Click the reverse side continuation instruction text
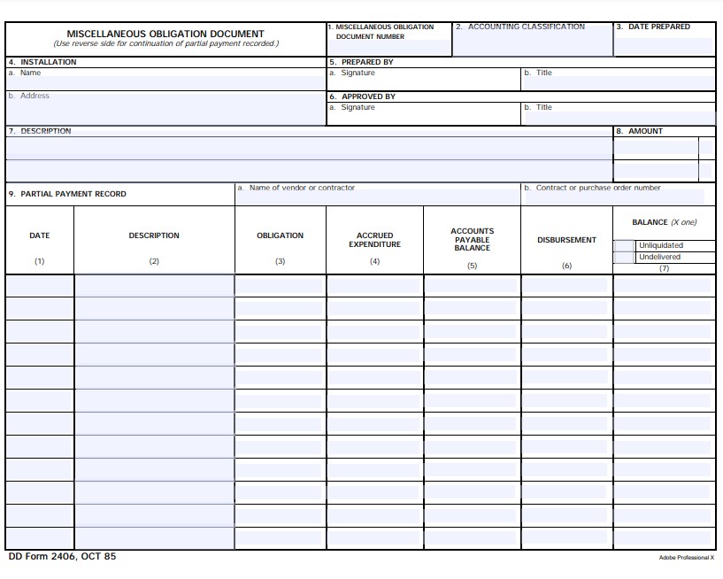The width and height of the screenshot is (723, 579). 166,44
